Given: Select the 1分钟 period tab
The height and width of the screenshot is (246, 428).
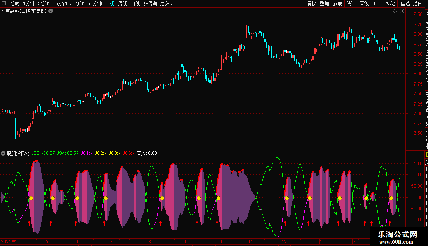Looking at the screenshot, I should 29,3.
